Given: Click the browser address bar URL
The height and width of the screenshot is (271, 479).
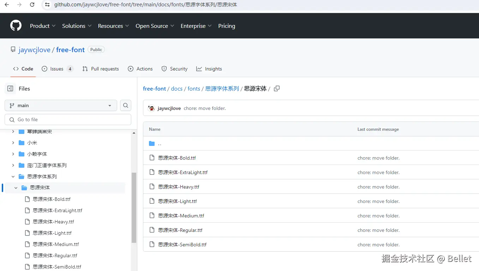Looking at the screenshot, I should click(x=146, y=5).
